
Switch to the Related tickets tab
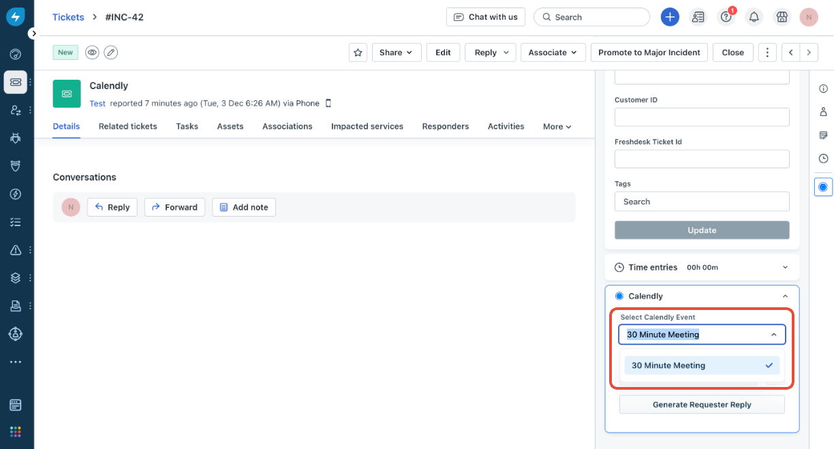tap(128, 127)
